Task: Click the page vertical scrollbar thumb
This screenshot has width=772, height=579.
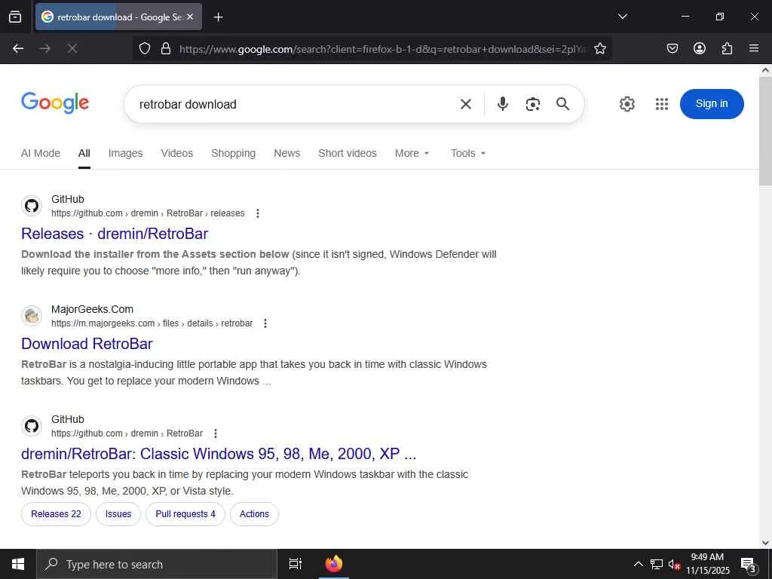Action: (765, 131)
